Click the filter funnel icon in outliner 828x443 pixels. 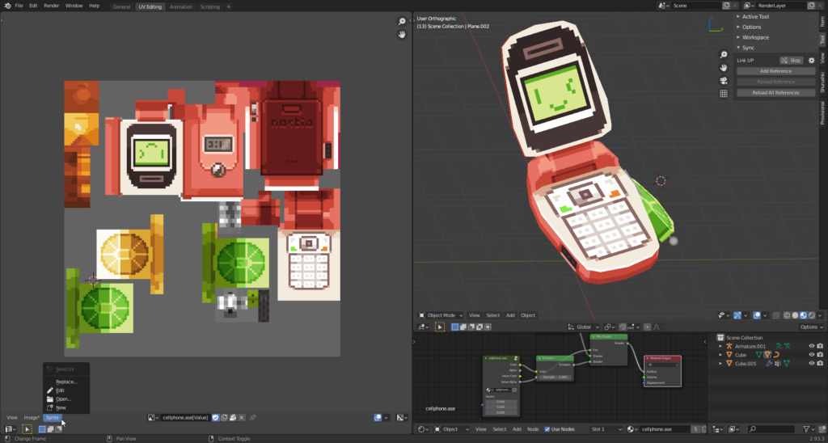point(807,429)
